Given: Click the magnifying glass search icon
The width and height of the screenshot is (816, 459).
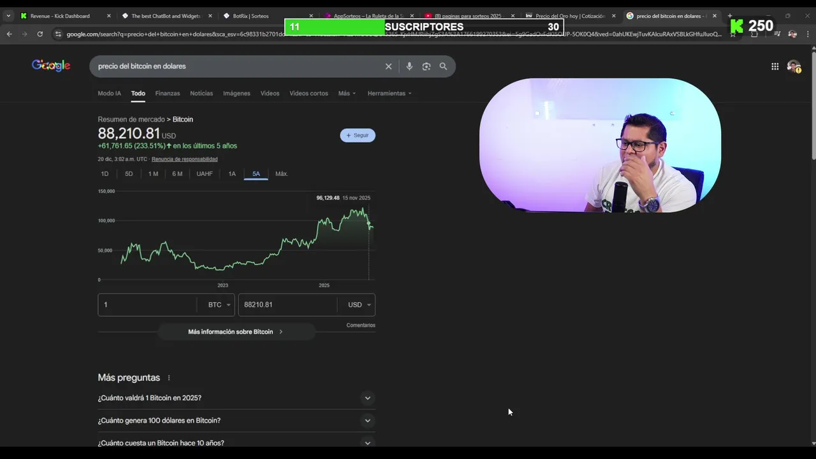Looking at the screenshot, I should (x=443, y=66).
